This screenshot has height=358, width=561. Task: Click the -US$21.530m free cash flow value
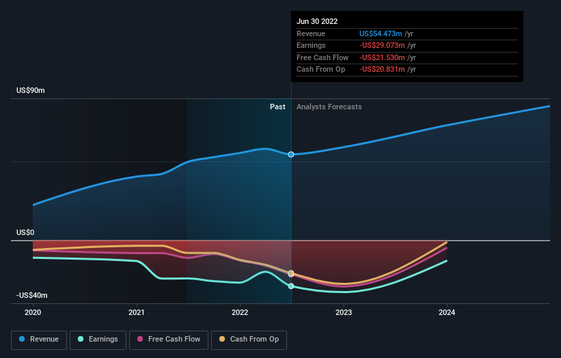[382, 57]
